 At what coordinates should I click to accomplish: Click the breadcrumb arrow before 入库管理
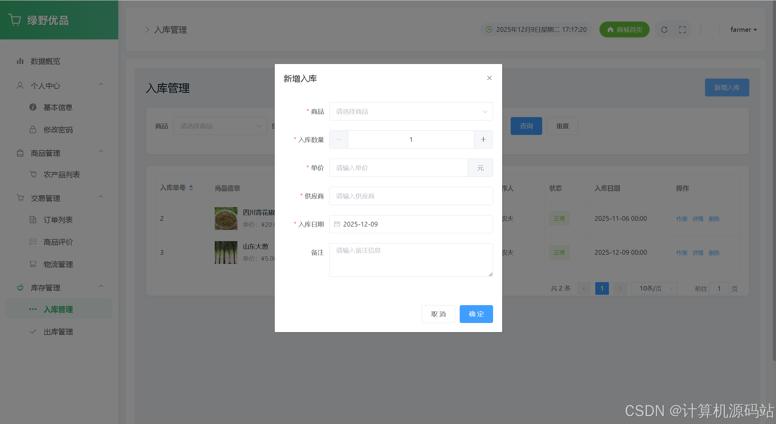pos(147,30)
